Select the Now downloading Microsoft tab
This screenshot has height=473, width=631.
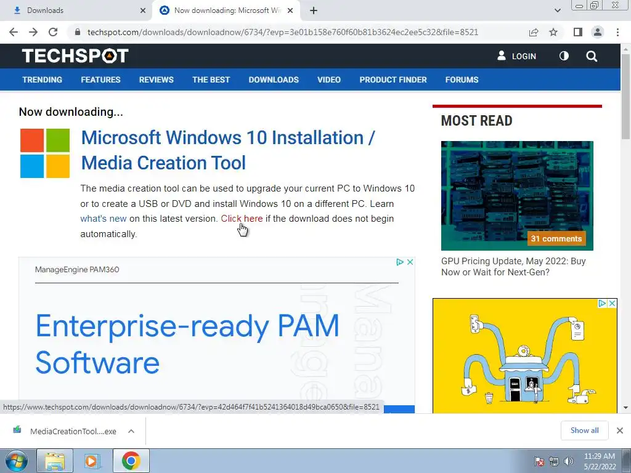tap(226, 10)
